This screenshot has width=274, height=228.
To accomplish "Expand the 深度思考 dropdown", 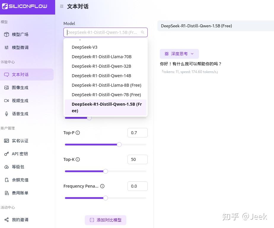I will coord(179,54).
